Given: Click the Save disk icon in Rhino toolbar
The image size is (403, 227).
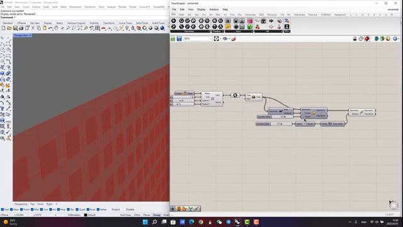Looking at the screenshot, I should pos(15,28).
